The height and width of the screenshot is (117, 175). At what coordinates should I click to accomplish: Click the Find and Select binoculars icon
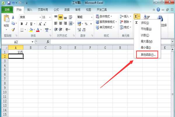(x=160, y=18)
